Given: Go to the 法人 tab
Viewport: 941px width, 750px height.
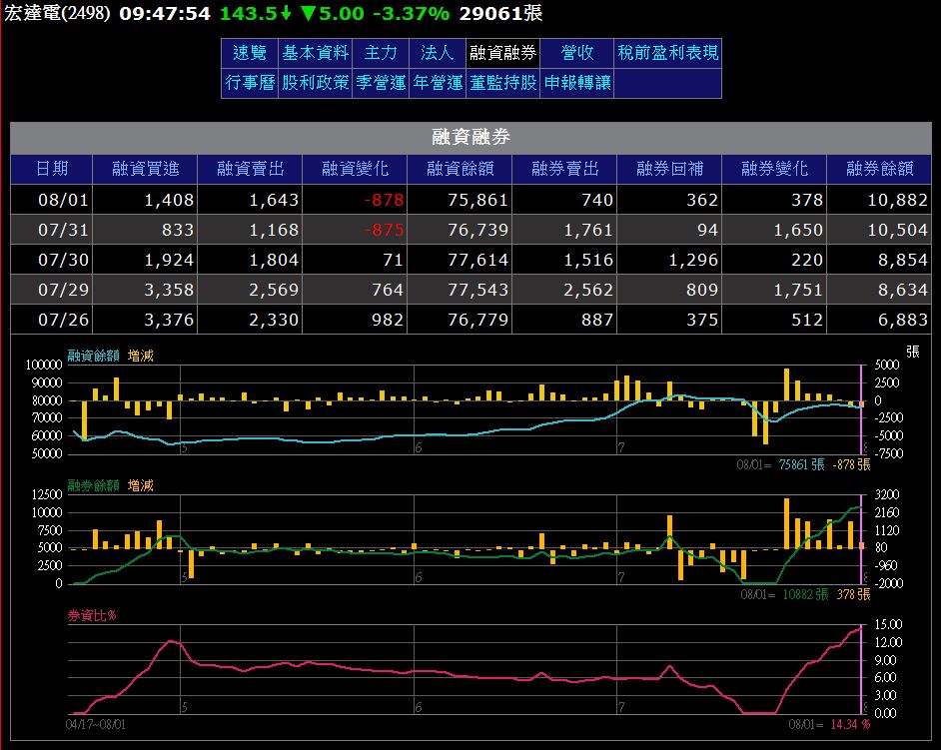Looking at the screenshot, I should pyautogui.click(x=437, y=53).
